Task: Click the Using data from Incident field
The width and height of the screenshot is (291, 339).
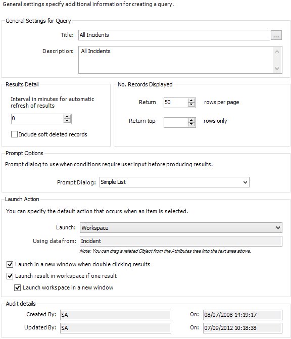Action: tap(181, 241)
